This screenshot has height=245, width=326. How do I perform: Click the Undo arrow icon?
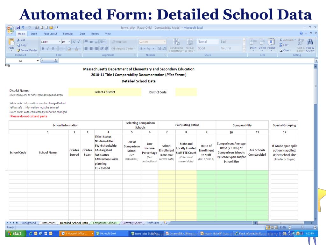tap(23, 27)
